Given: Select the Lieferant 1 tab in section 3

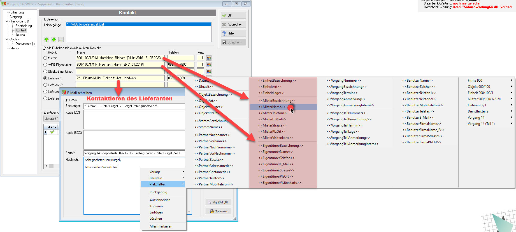Looking at the screenshot, I should (x=51, y=119).
